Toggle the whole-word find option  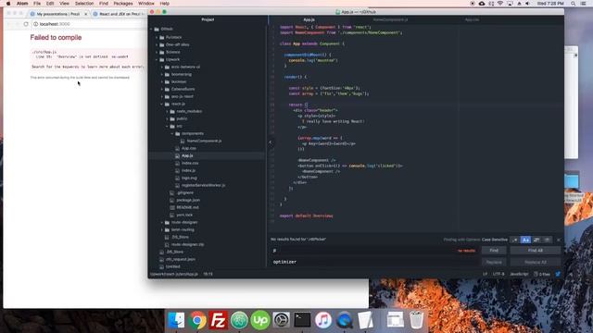pyautogui.click(x=547, y=240)
